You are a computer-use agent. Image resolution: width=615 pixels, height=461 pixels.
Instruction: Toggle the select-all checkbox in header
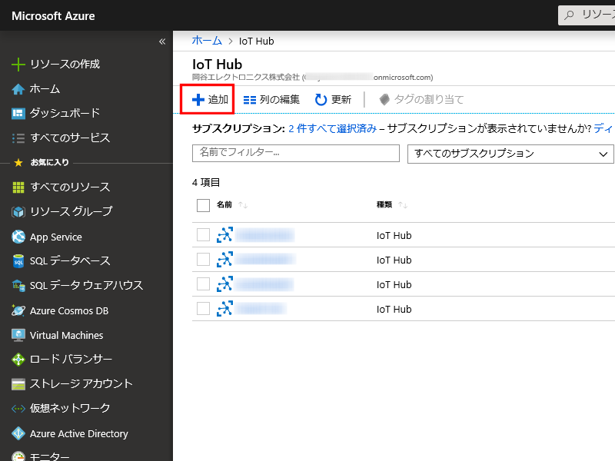203,205
